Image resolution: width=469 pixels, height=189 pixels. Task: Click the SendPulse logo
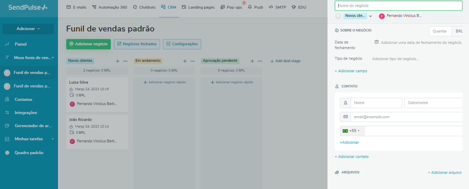[28, 7]
